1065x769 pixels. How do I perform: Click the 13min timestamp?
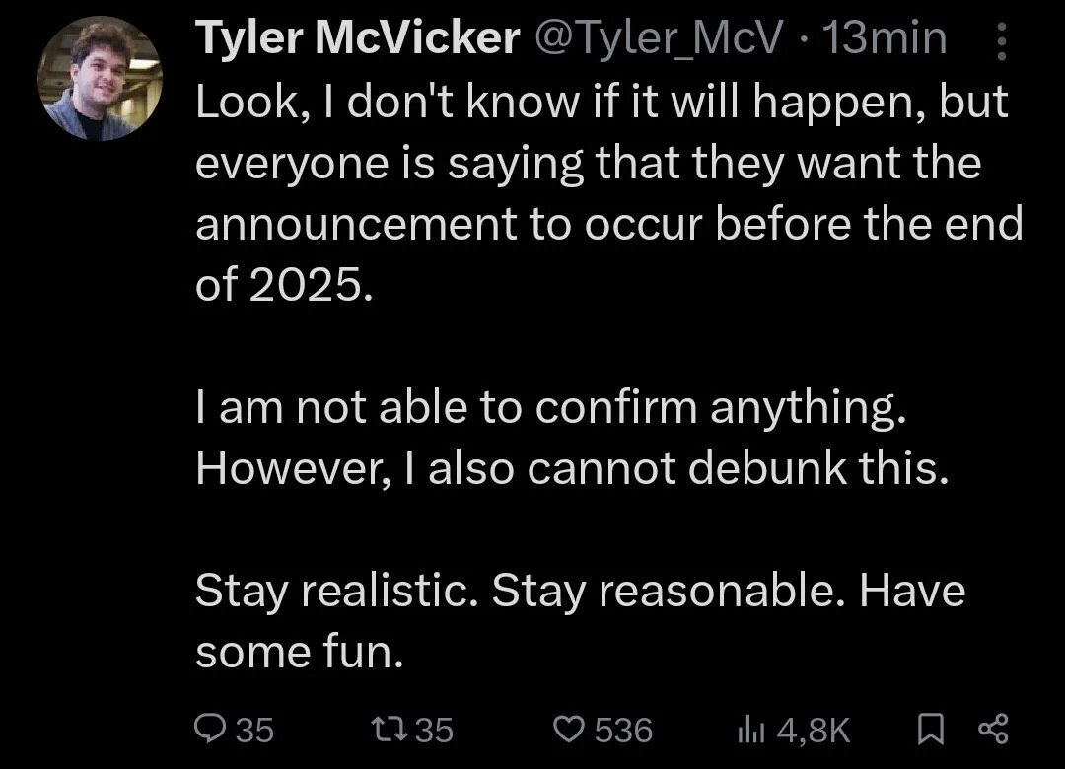coord(884,39)
